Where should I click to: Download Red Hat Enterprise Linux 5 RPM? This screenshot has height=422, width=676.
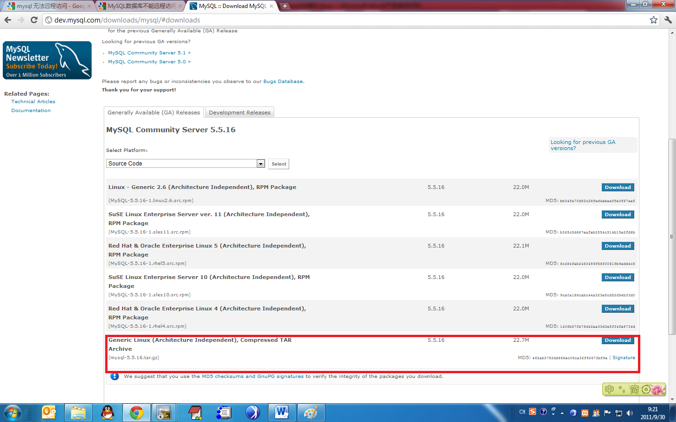(x=618, y=246)
